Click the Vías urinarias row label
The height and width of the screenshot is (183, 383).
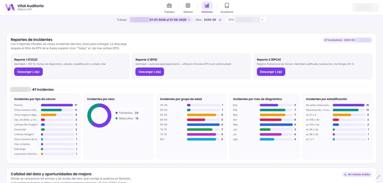pos(22,144)
